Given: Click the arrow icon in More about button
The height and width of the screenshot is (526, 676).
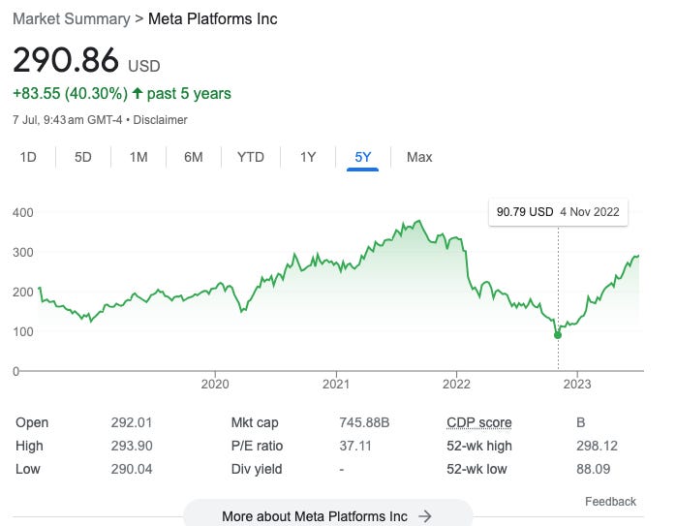Looking at the screenshot, I should point(425,516).
